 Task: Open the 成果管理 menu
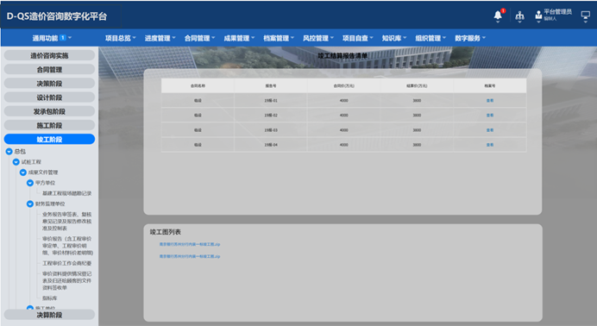coord(239,38)
